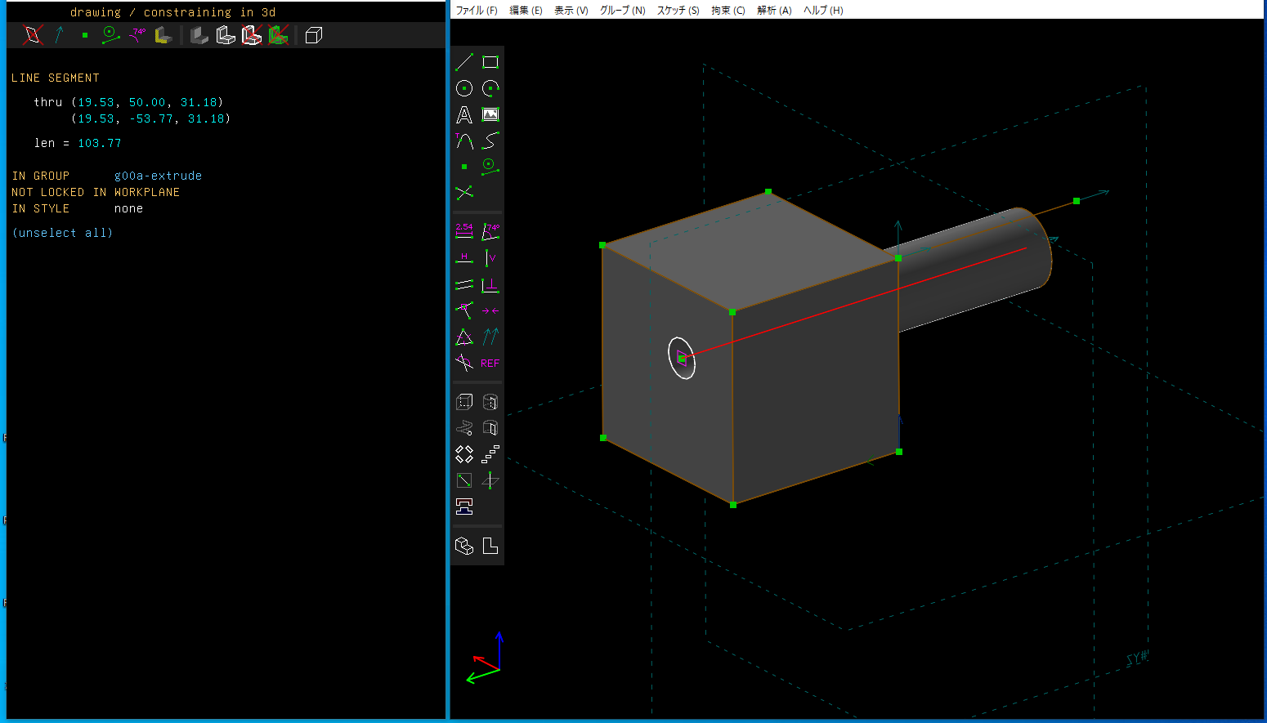This screenshot has height=723, width=1267.
Task: Open the g00a-extrude group link
Action: coord(158,176)
